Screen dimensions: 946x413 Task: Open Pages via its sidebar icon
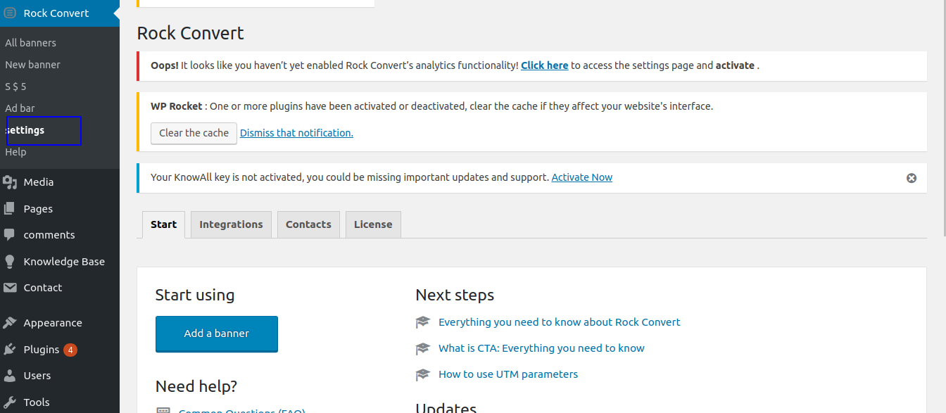click(10, 208)
